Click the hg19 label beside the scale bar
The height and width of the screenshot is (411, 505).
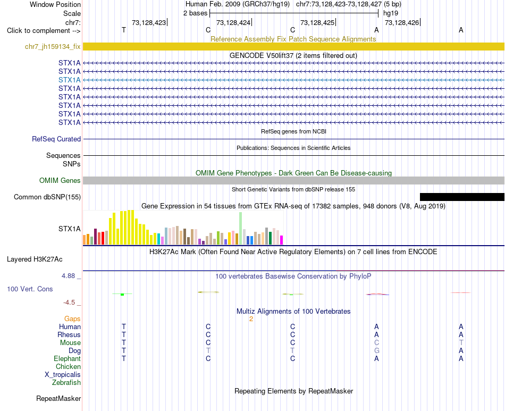(x=391, y=13)
